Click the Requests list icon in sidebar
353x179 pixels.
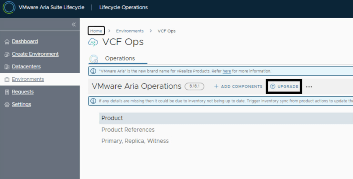pyautogui.click(x=7, y=92)
